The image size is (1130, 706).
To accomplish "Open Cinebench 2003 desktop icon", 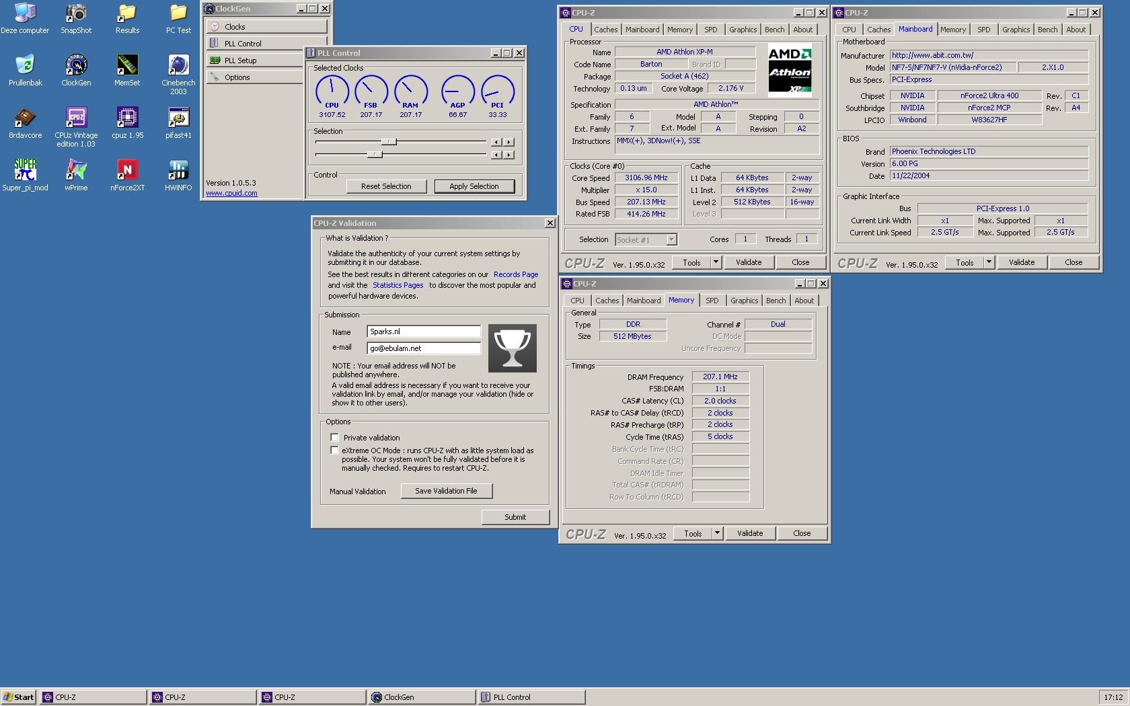I will tap(178, 75).
